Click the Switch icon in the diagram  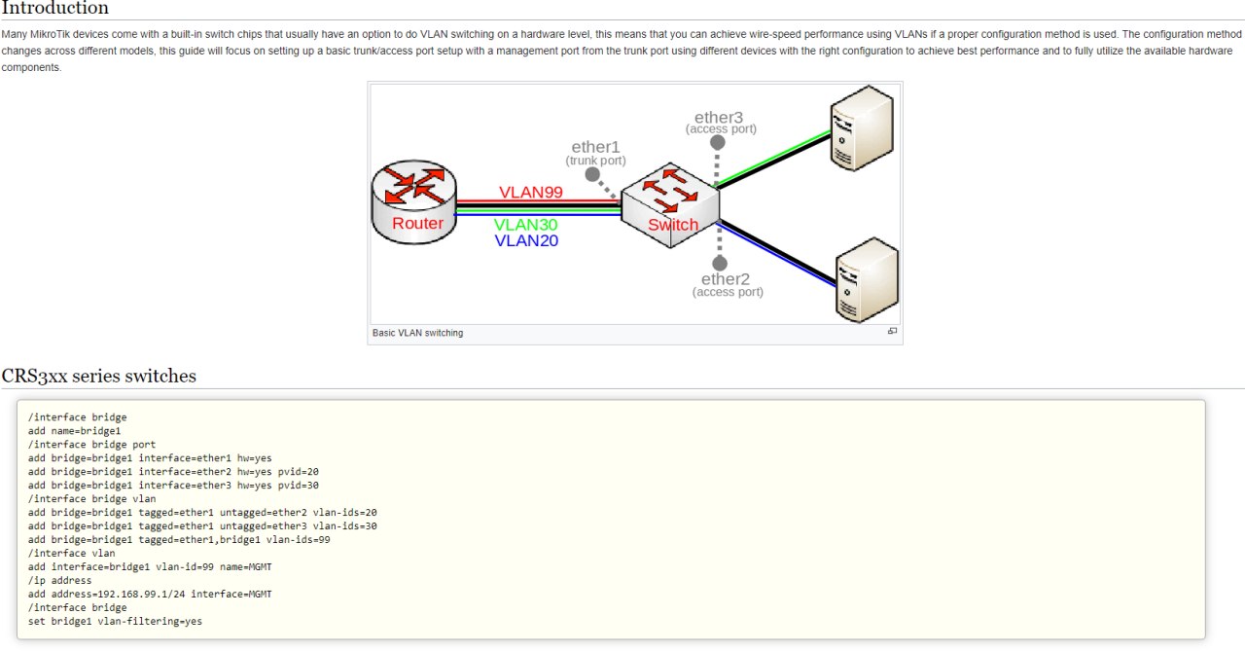670,205
